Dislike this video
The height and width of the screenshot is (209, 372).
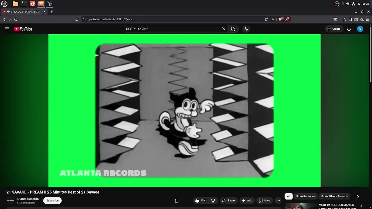pos(213,201)
